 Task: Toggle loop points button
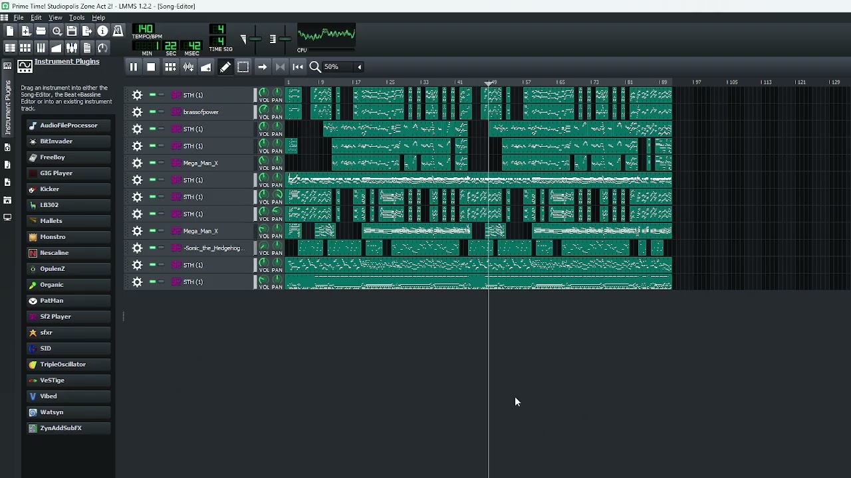pos(280,67)
